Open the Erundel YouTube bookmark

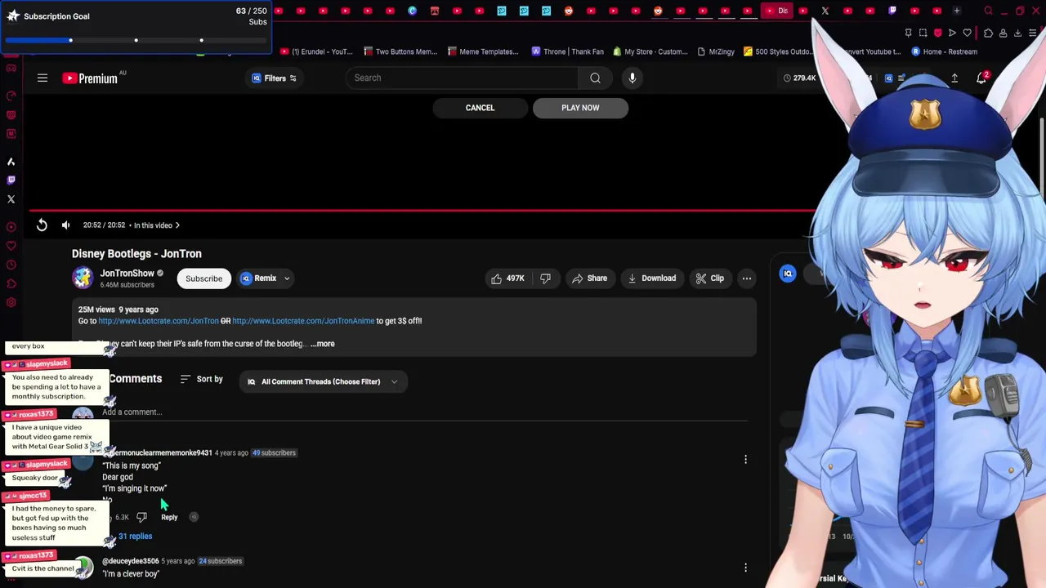tap(317, 51)
